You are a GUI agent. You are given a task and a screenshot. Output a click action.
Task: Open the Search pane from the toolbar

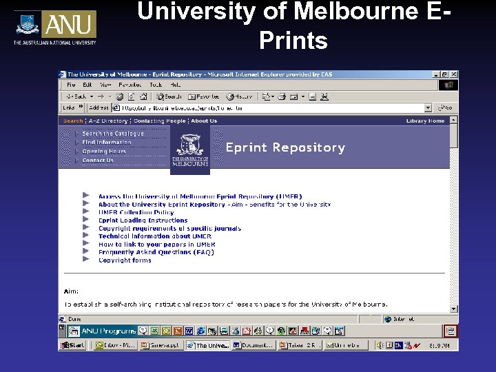[169, 96]
